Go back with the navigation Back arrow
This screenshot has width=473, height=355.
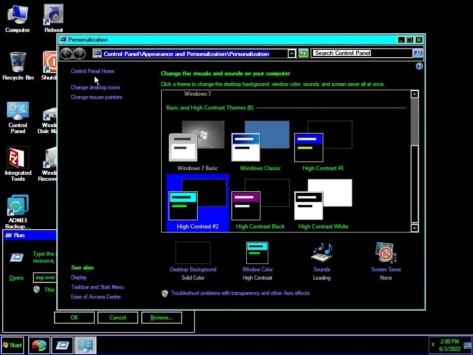(x=66, y=54)
